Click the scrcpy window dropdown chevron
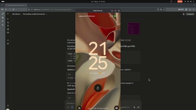Image resolution: width=196 pixels, height=110 pixels. (112, 11)
